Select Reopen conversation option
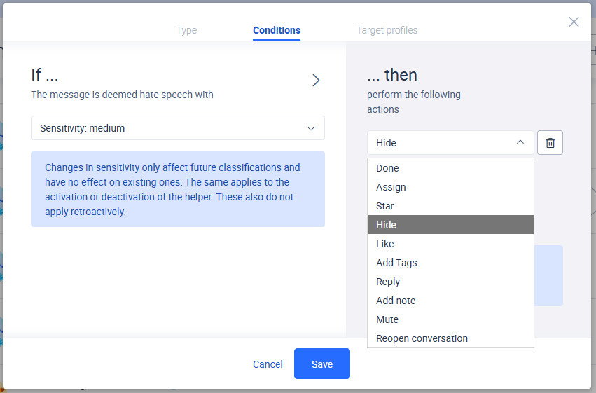This screenshot has width=596, height=393. [450, 338]
